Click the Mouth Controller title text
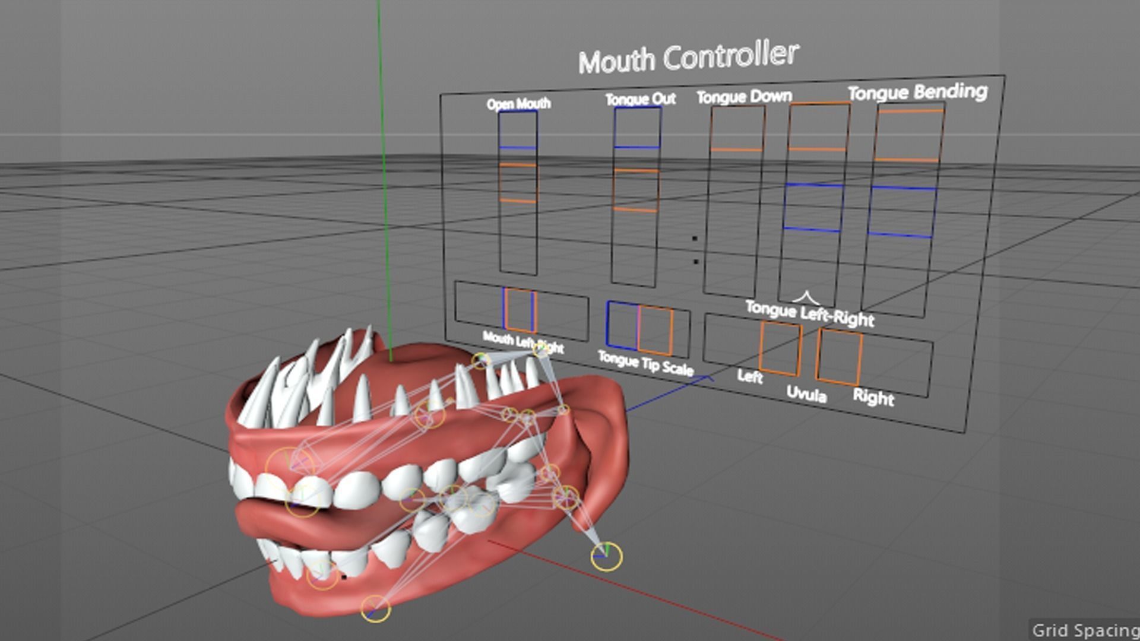The width and height of the screenshot is (1140, 641). (x=688, y=58)
